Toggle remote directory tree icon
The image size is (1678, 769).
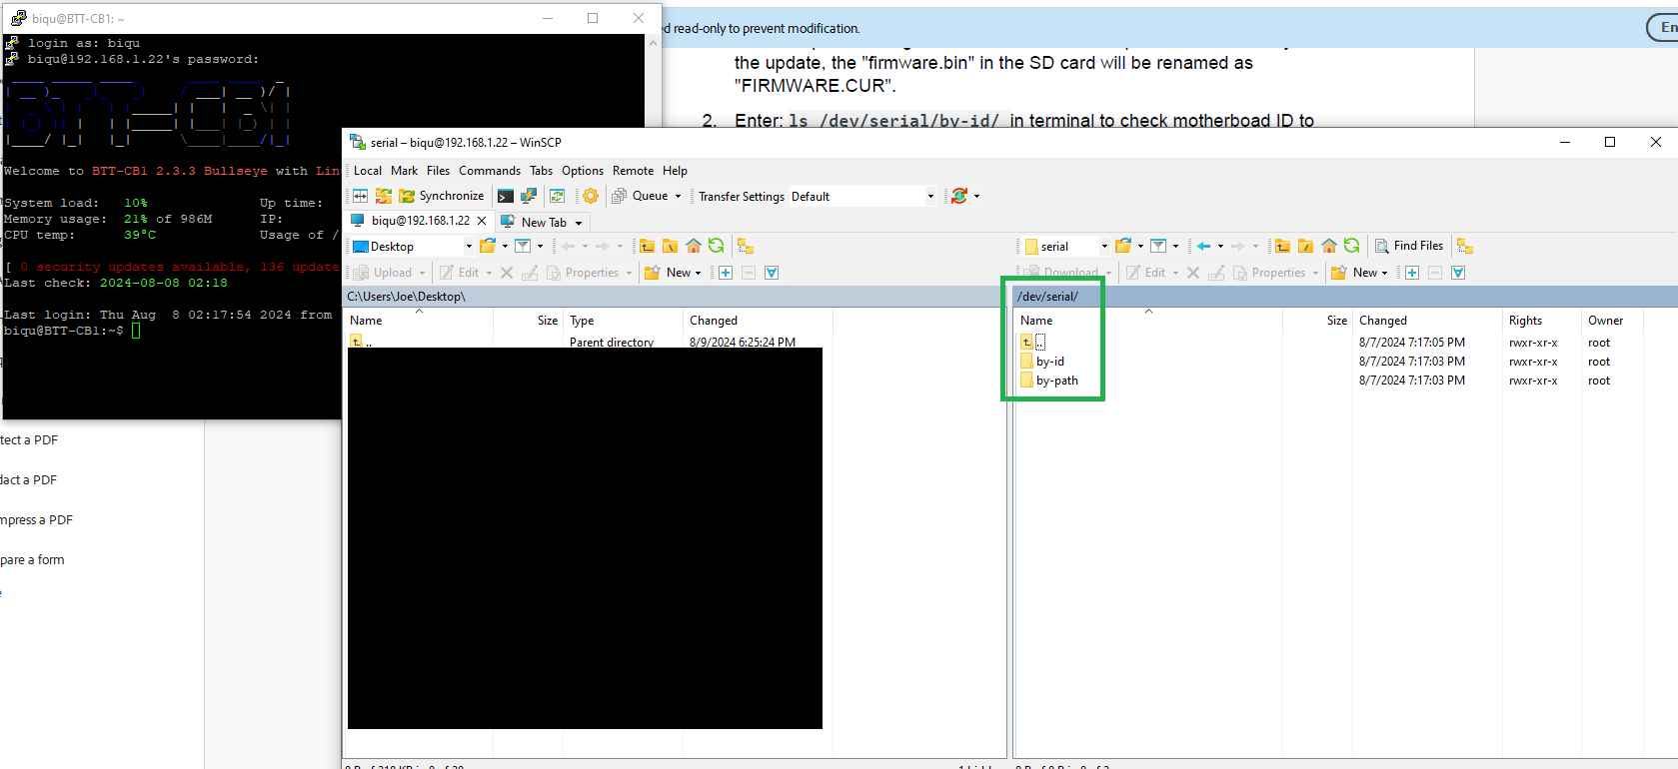pos(1465,246)
